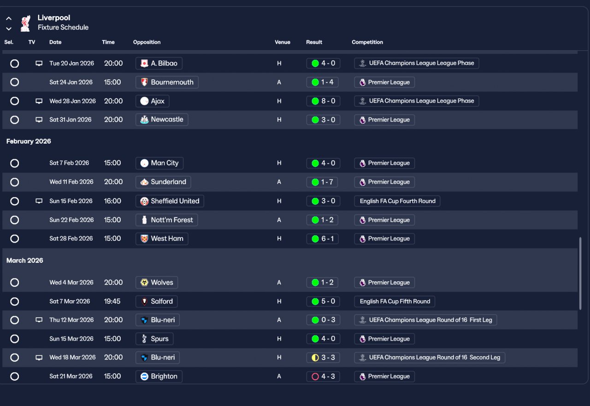Select the Nott'm Forest fixture radio button
This screenshot has width=590, height=406.
[x=15, y=220]
